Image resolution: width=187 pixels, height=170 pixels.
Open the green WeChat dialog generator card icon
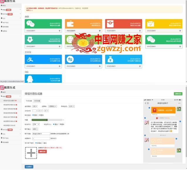[31, 23]
